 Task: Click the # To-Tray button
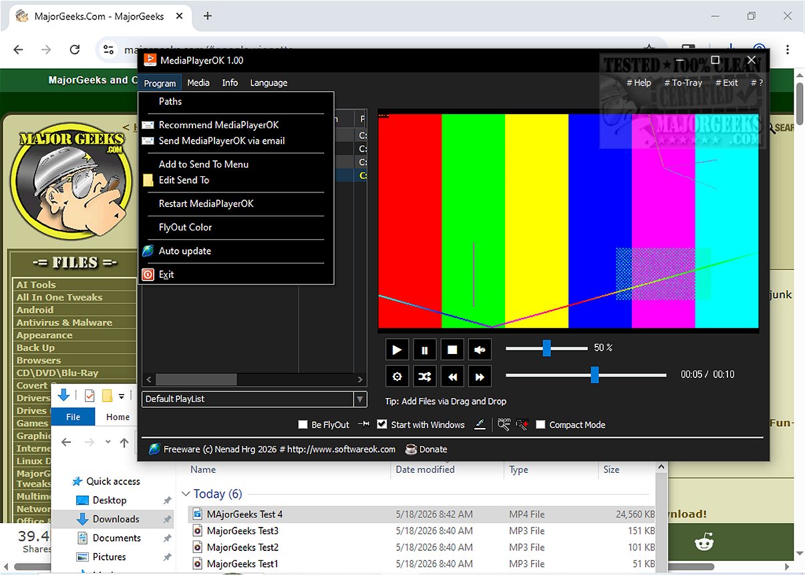pos(683,83)
